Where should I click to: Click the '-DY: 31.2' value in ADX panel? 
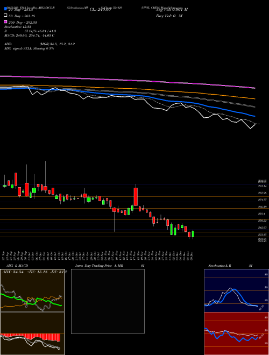[x=58, y=272]
